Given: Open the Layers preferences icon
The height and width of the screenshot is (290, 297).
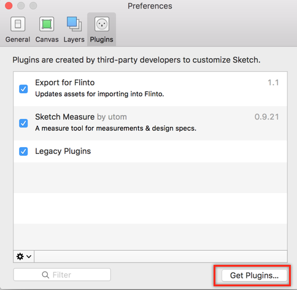Looking at the screenshot, I should (x=74, y=24).
